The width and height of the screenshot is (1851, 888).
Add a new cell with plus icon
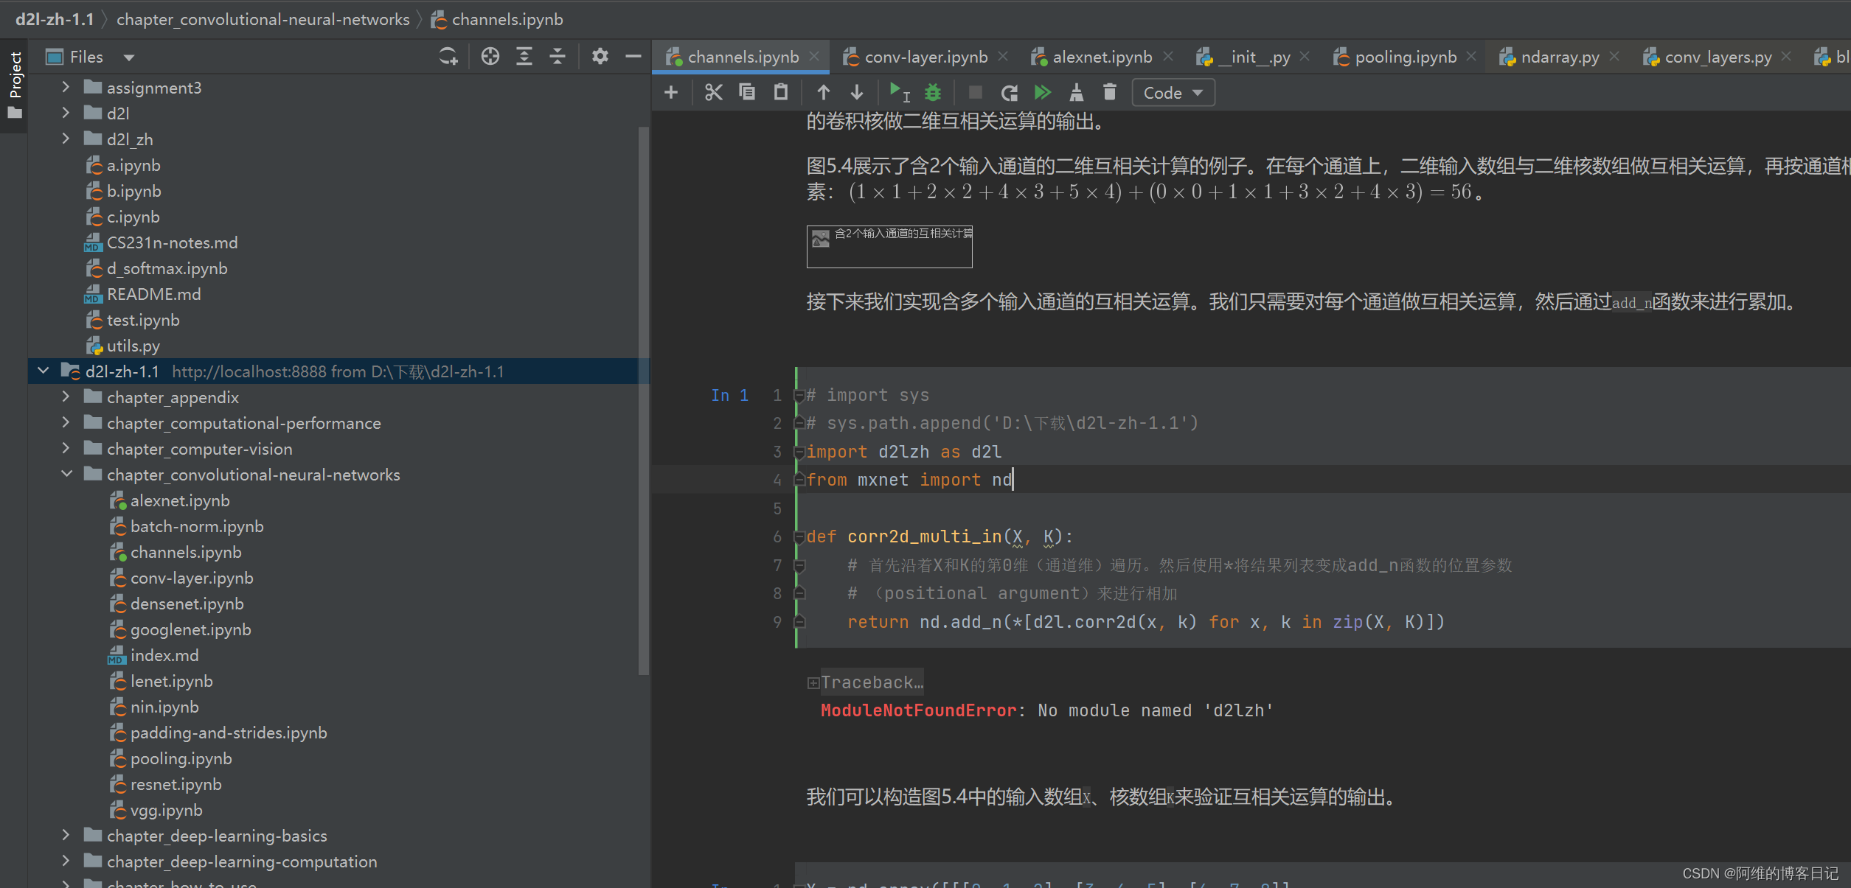pyautogui.click(x=670, y=92)
